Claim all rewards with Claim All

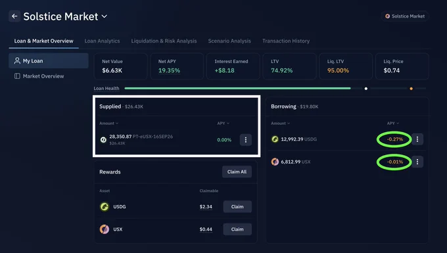pyautogui.click(x=237, y=172)
